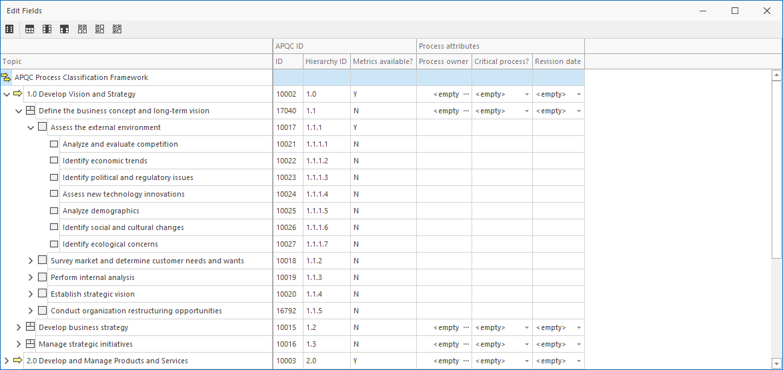The width and height of the screenshot is (783, 370).
Task: Collapse the 1.0 Develop Vision and Strategy node
Action: tap(7, 95)
